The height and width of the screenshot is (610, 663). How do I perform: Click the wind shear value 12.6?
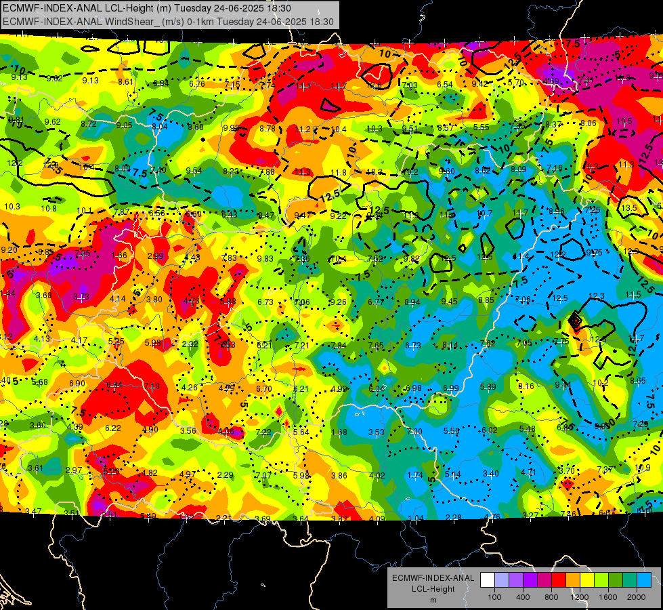[x=374, y=85]
